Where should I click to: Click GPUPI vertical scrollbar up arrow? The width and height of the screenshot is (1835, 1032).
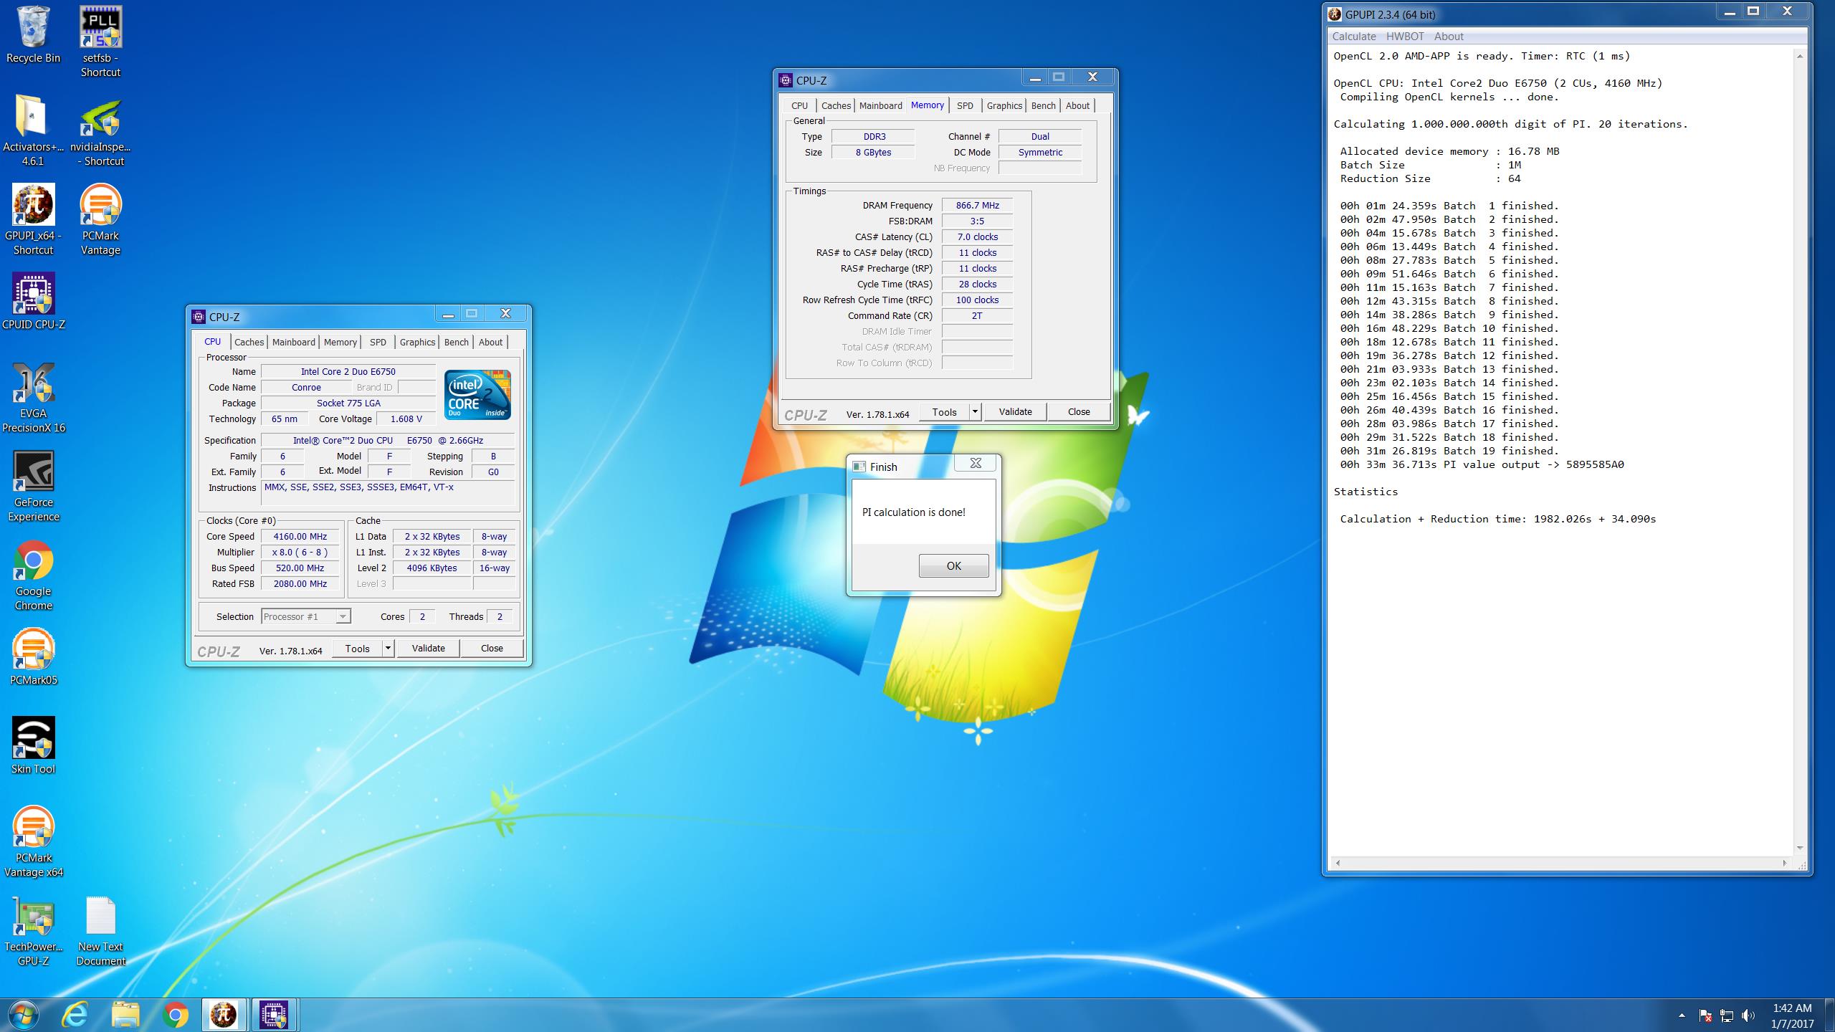(1800, 56)
